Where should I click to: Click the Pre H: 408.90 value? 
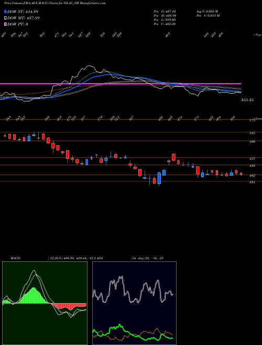pyautogui.click(x=165, y=16)
